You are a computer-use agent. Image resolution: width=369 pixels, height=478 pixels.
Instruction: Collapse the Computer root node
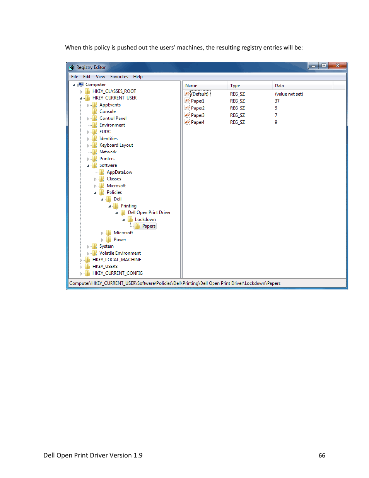coord(74,85)
